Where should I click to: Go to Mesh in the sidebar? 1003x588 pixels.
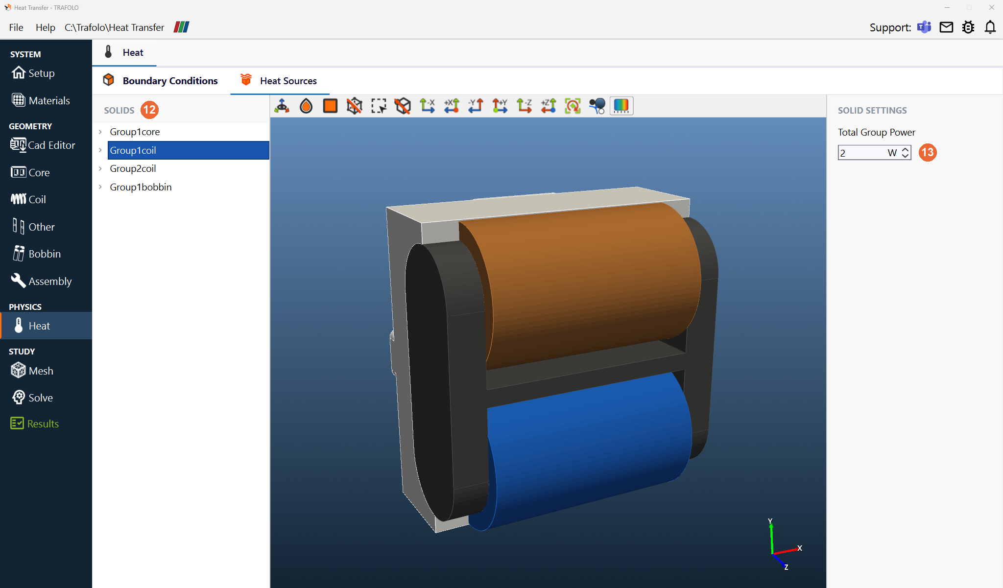click(x=32, y=371)
